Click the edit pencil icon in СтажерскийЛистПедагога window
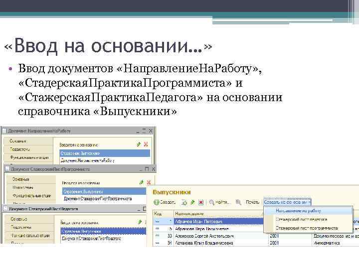359x269 pixels. 140,222
